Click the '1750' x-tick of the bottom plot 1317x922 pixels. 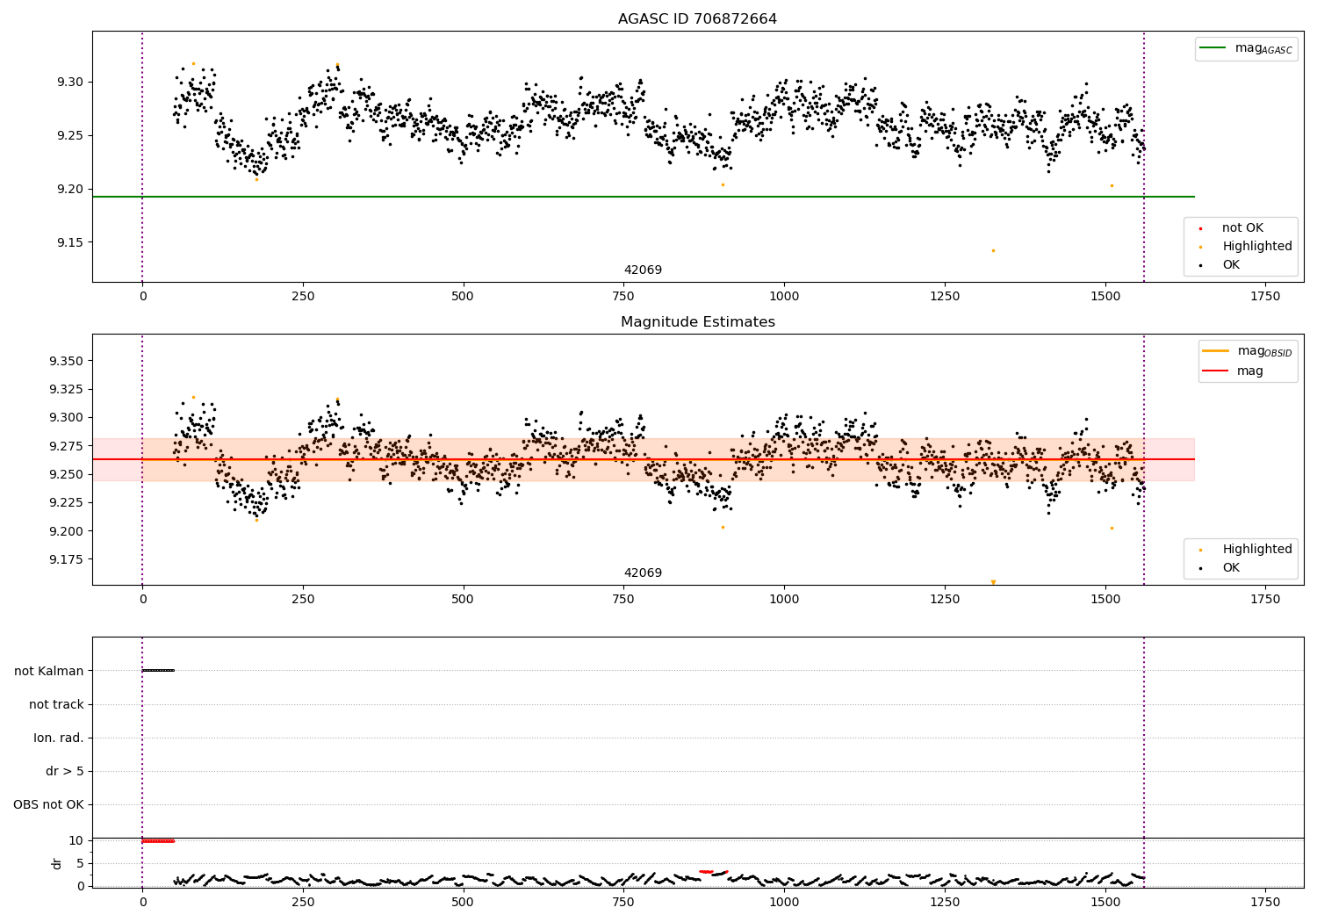click(1265, 902)
